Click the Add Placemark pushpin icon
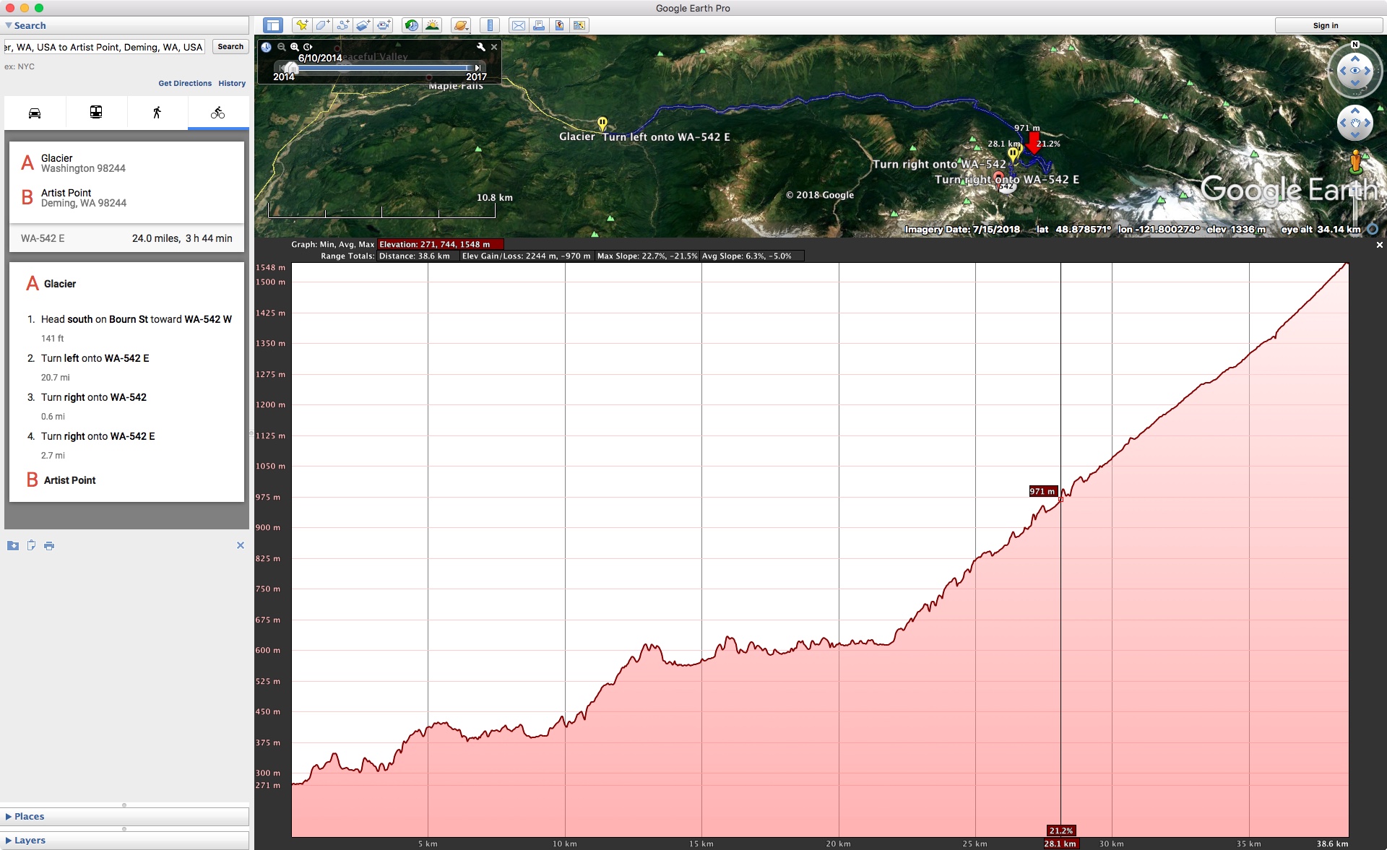Screen dimensions: 1387x850 [302, 25]
